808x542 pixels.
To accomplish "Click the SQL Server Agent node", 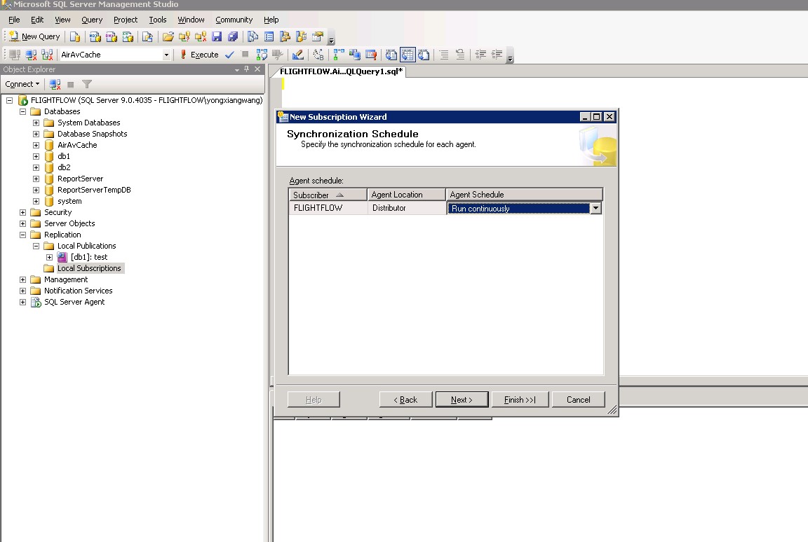I will point(74,302).
